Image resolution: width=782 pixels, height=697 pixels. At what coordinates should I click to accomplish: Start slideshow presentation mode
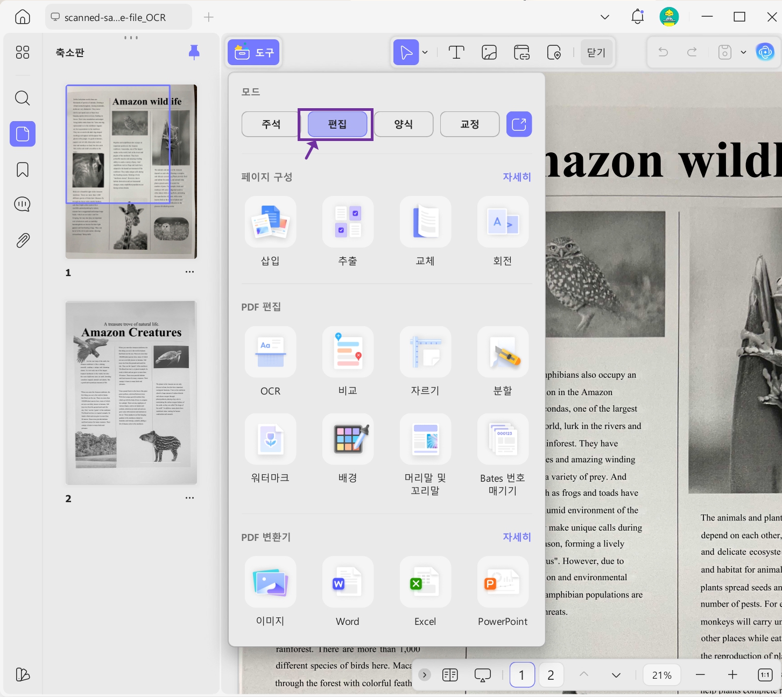[x=483, y=675]
